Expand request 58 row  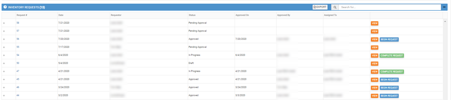(4, 23)
